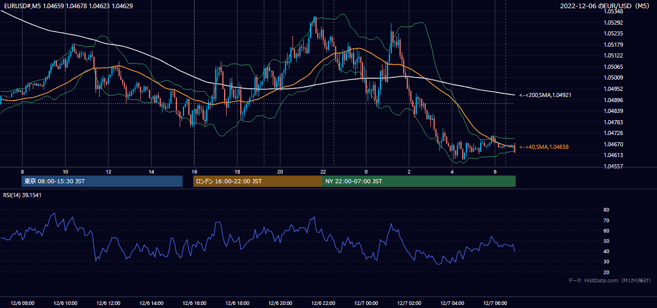Click hour tick 0 under the price chart
The width and height of the screenshot is (657, 308).
pos(366,171)
